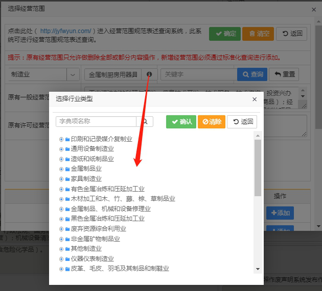Screen dimensions: 322x291
Task: Expand the 废弃资源综合利用业 node
Action: tap(61, 229)
